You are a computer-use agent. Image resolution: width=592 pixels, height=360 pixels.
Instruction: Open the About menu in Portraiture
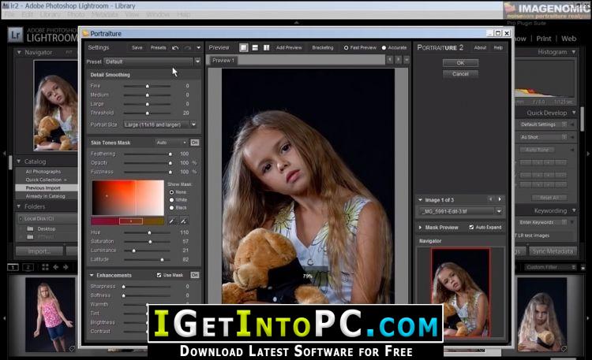[480, 47]
